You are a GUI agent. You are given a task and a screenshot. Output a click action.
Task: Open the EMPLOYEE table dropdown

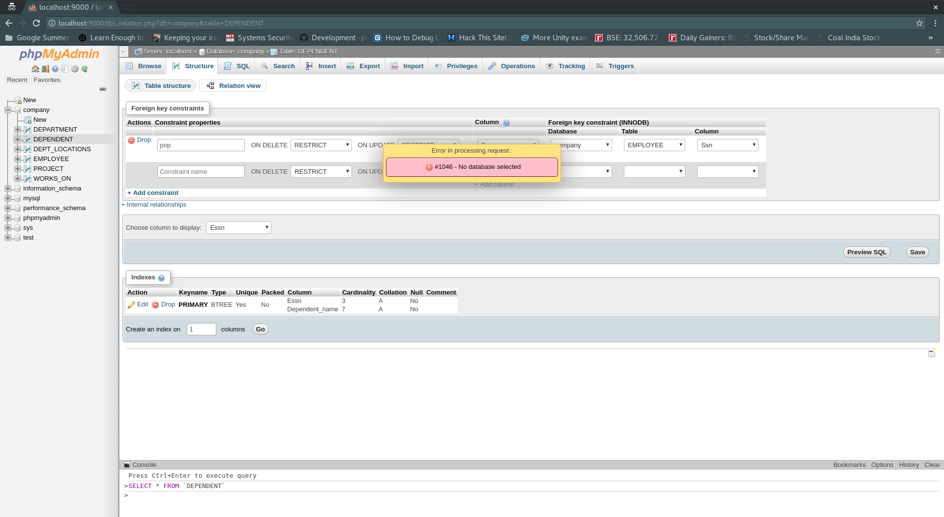(654, 145)
